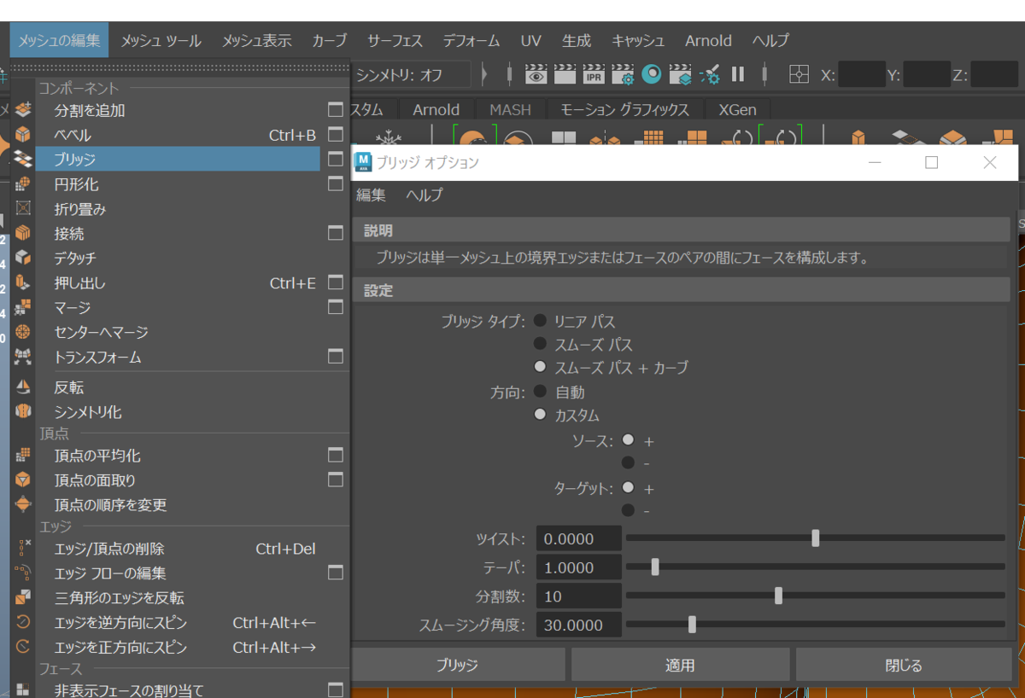The image size is (1025, 698).
Task: Open option box for エッジ フローの編集
Action: [336, 573]
